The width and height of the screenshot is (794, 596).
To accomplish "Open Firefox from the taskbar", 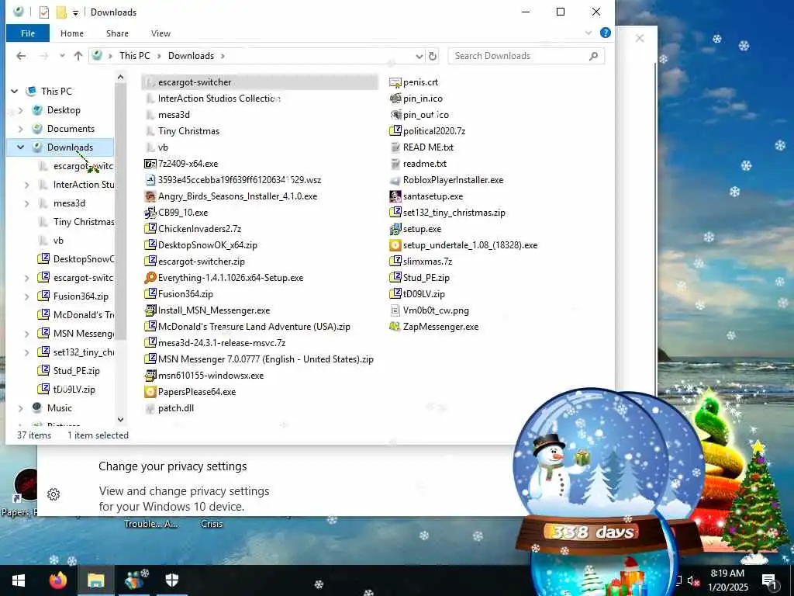I will coord(57,580).
